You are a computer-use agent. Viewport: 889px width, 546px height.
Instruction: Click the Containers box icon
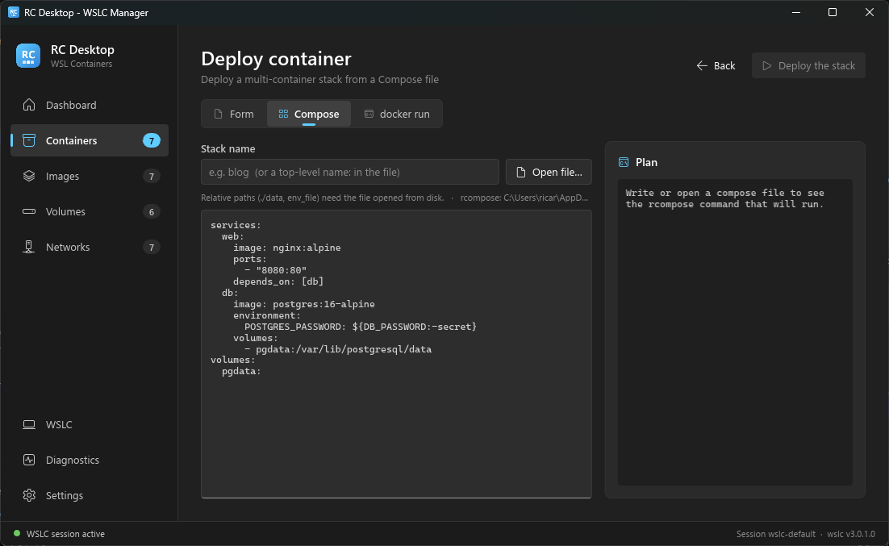coord(29,140)
